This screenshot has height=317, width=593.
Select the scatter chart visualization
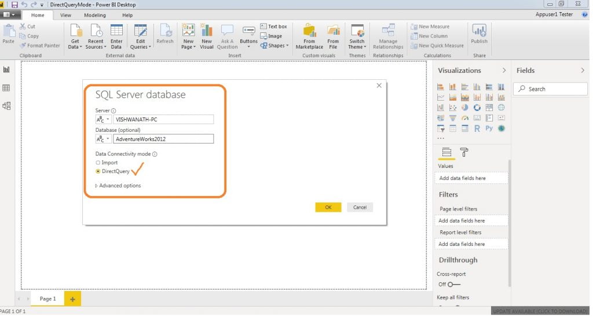453,108
